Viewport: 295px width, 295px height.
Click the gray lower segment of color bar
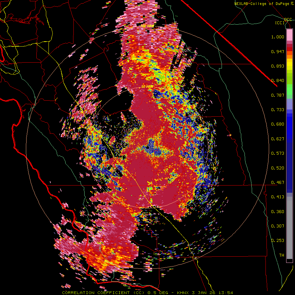pos(289,228)
